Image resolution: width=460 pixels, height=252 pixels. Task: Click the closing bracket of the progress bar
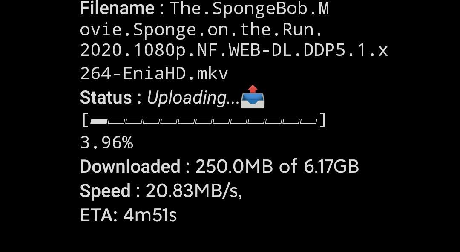[322, 120]
